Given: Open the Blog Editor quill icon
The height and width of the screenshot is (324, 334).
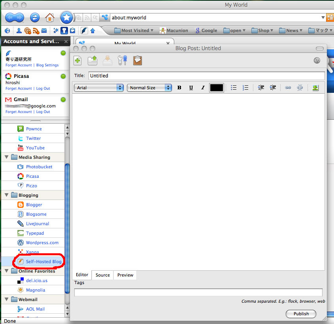Looking at the screenshot, I should click(84, 31).
